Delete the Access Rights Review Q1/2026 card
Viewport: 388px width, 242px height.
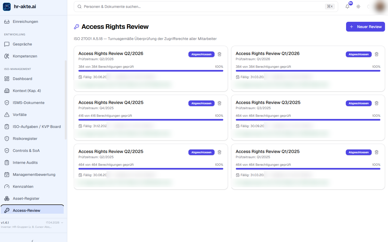377,54
